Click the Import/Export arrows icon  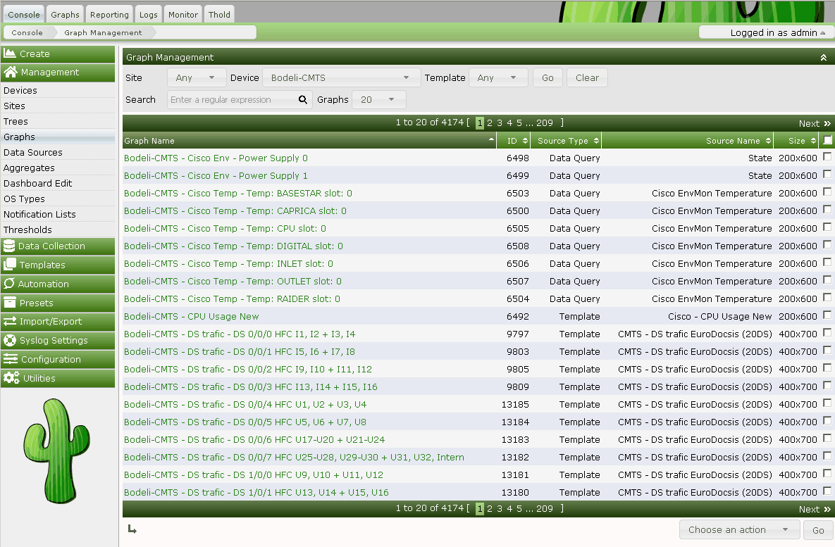coord(10,322)
